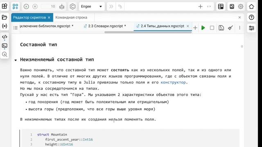Viewport: 262px width, 147px height.
Task: Switch to Командная строка tab
Action: pos(71,17)
